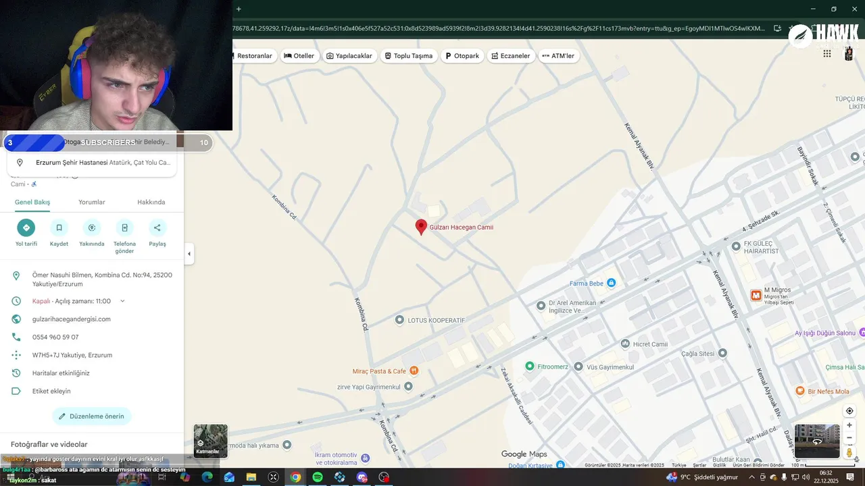Open the gulzarihacegandergisi.com website link

click(72, 319)
